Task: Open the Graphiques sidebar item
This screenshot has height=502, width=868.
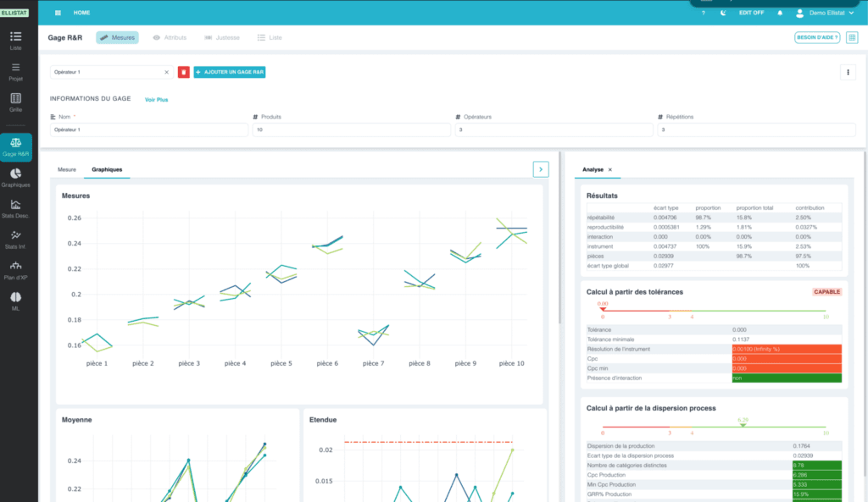Action: click(x=15, y=178)
